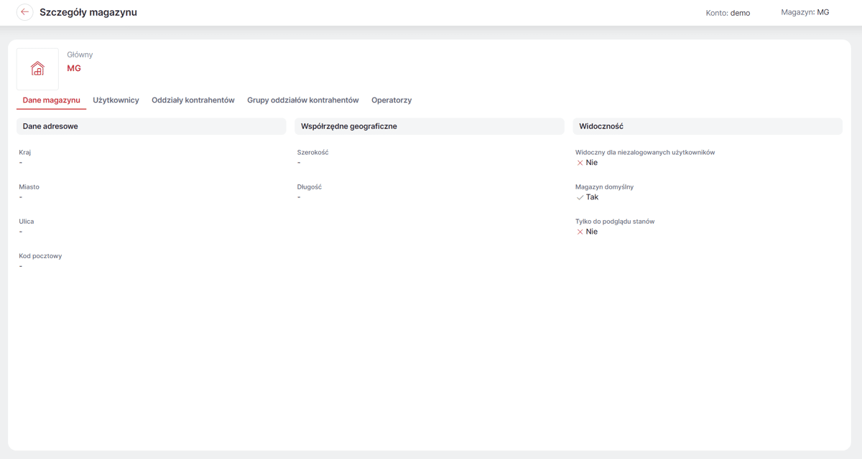The image size is (862, 459).
Task: Click the Współrzędne geograficzne section header
Action: click(430, 126)
